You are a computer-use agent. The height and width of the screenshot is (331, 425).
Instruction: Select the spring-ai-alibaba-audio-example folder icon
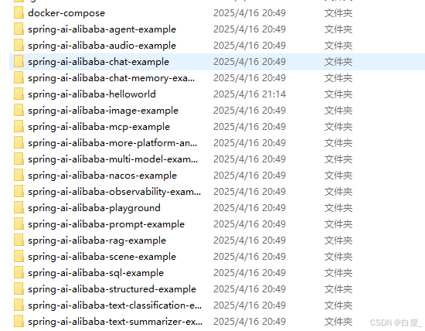(19, 46)
